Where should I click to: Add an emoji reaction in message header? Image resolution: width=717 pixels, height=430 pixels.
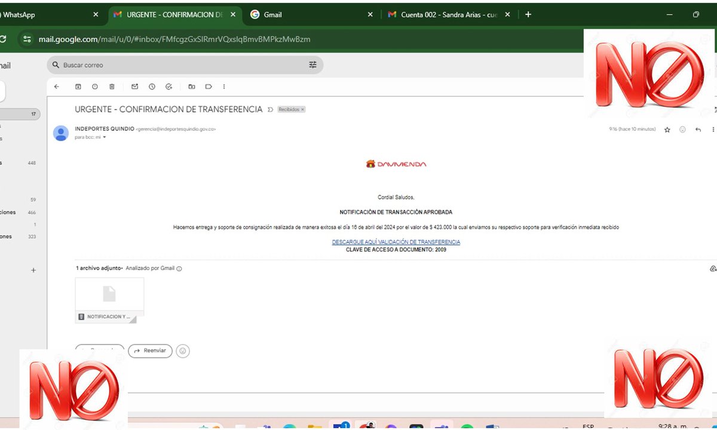[x=682, y=130]
